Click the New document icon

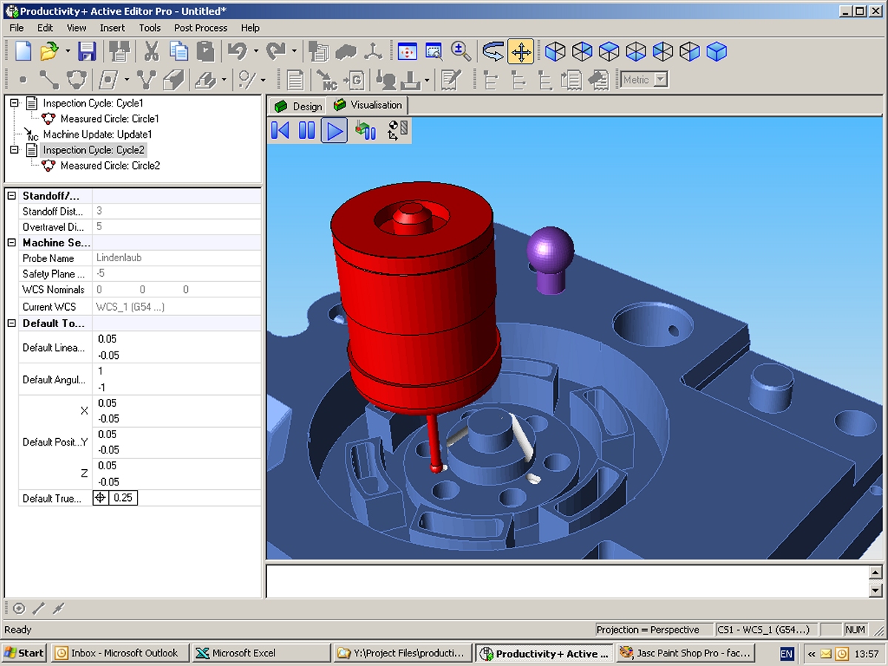tap(24, 51)
